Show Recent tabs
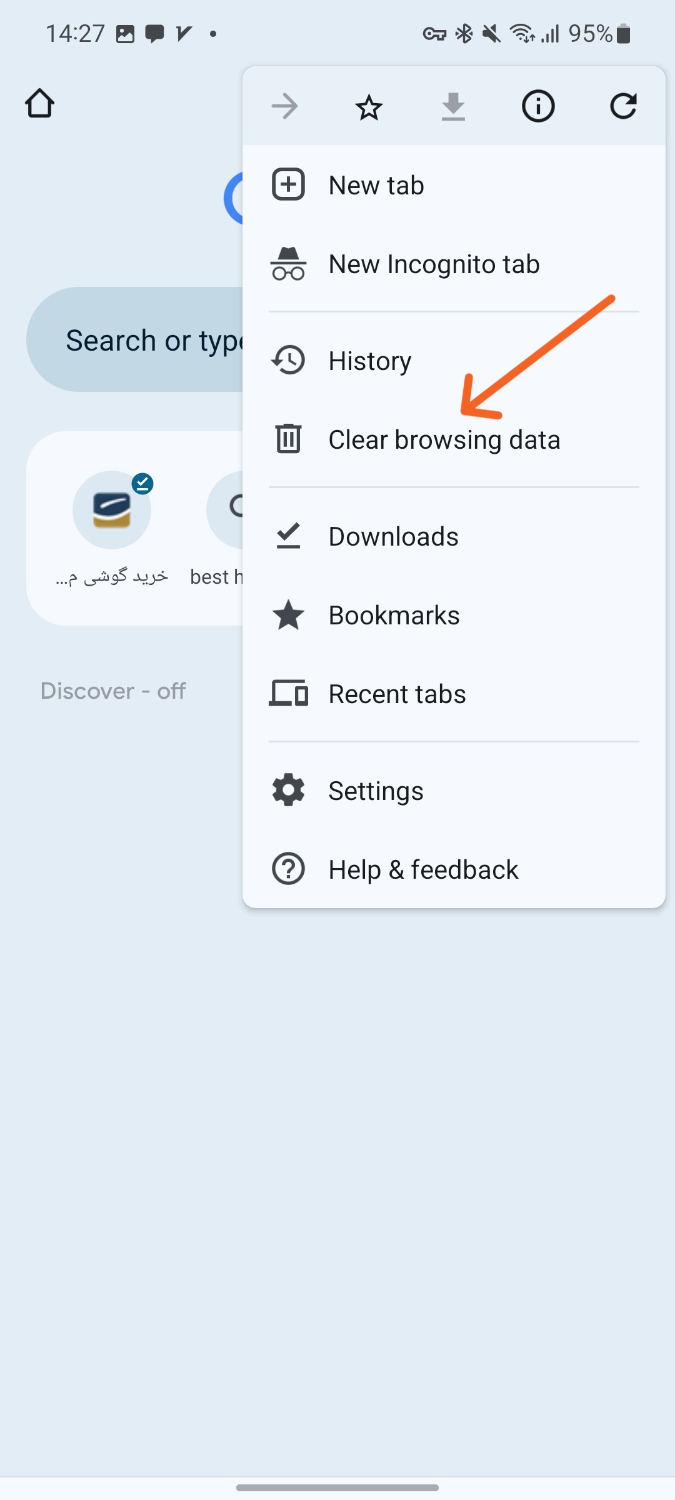Viewport: 675px width, 1500px height. (x=397, y=694)
